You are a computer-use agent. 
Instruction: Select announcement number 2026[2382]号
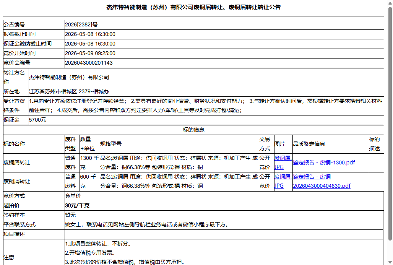pyautogui.click(x=81, y=24)
